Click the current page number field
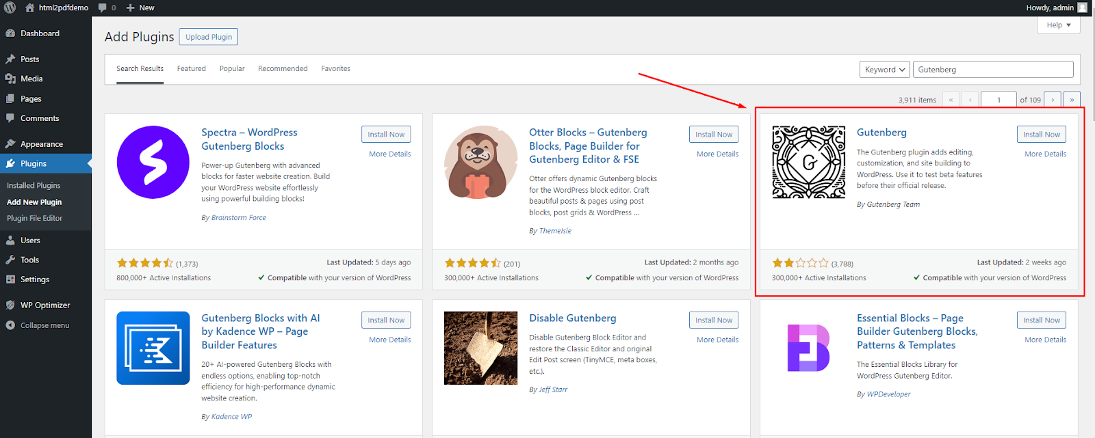This screenshot has width=1095, height=438. pos(999,100)
